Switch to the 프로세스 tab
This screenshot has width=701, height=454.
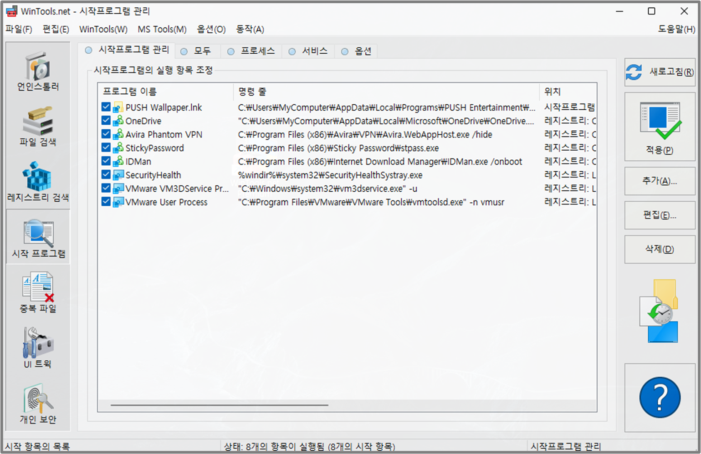tap(251, 51)
